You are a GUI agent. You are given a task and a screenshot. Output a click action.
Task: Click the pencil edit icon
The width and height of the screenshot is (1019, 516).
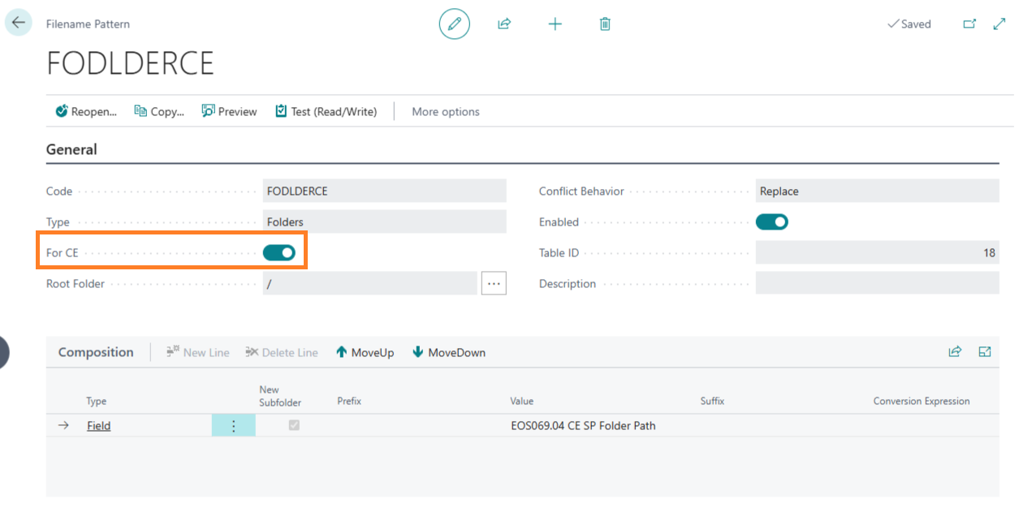[x=454, y=24]
